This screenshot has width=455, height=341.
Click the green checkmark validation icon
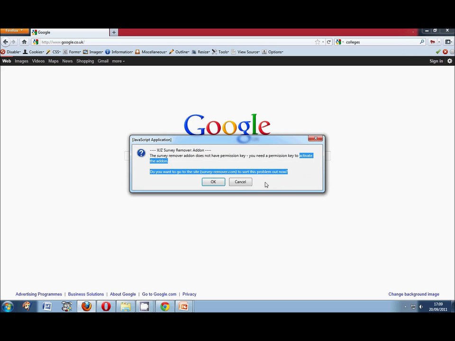438,52
